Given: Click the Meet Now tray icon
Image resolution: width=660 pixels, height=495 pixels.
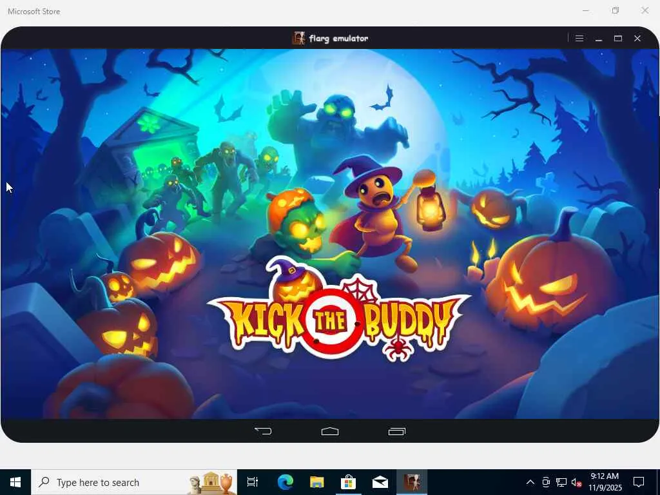Looking at the screenshot, I should [x=546, y=482].
